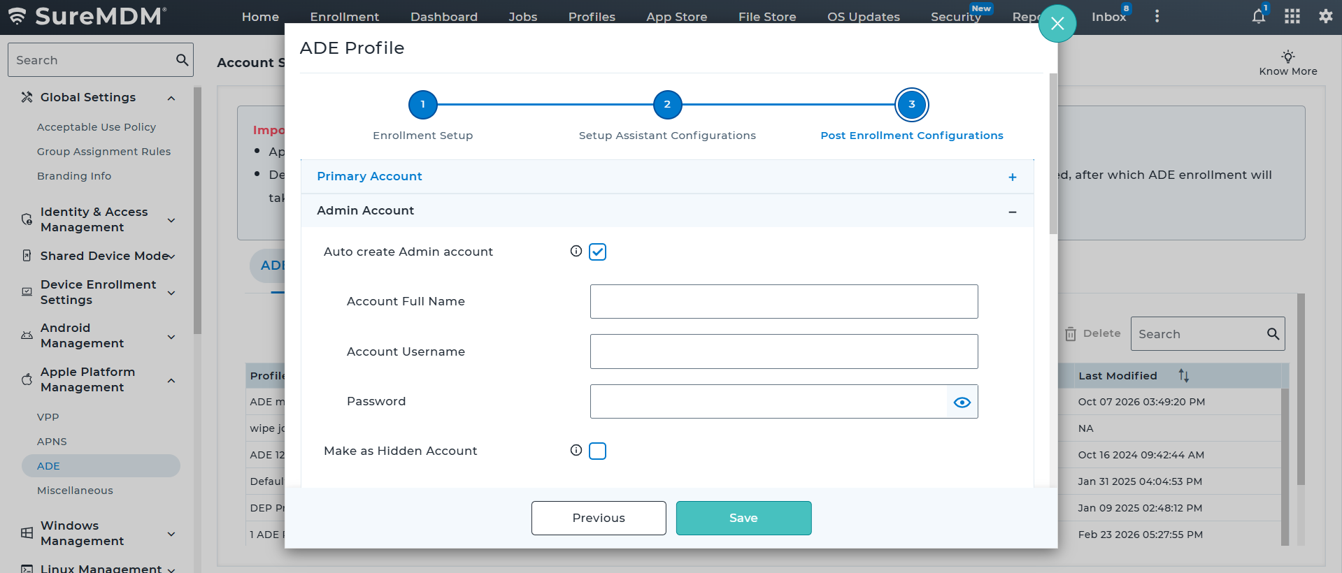Screen dimensions: 1342x573
Task: Select step 3 Post Enrollment Configurations
Action: [x=912, y=105]
